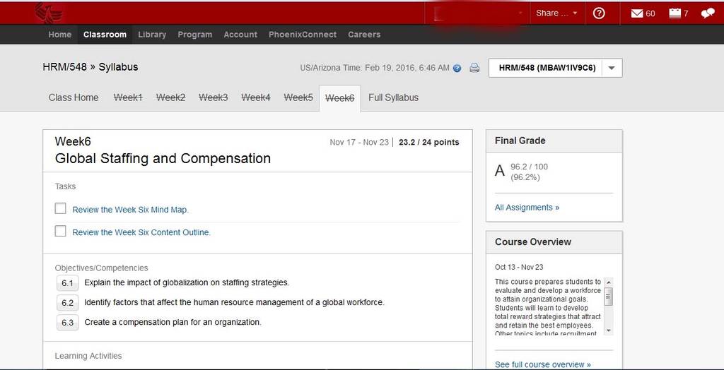The image size is (724, 370).
Task: Switch to the Week3 tab
Action: point(214,97)
